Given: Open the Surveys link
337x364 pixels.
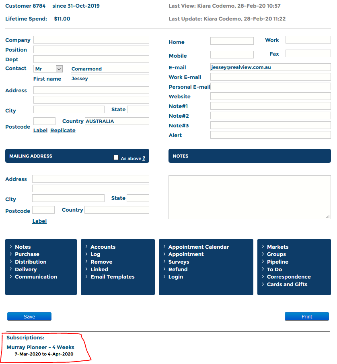Looking at the screenshot, I should tap(179, 262).
